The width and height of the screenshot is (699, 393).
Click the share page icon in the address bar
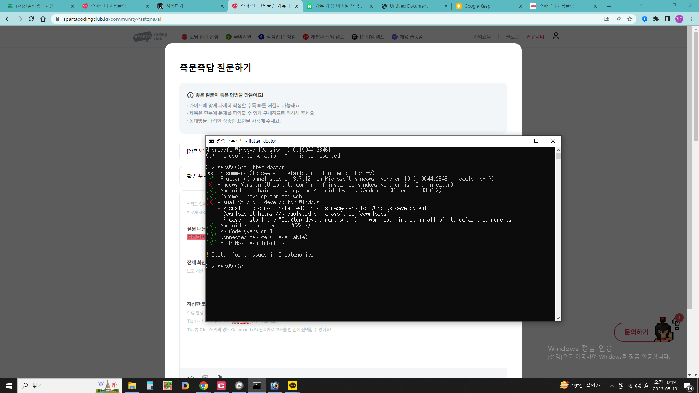pos(618,19)
